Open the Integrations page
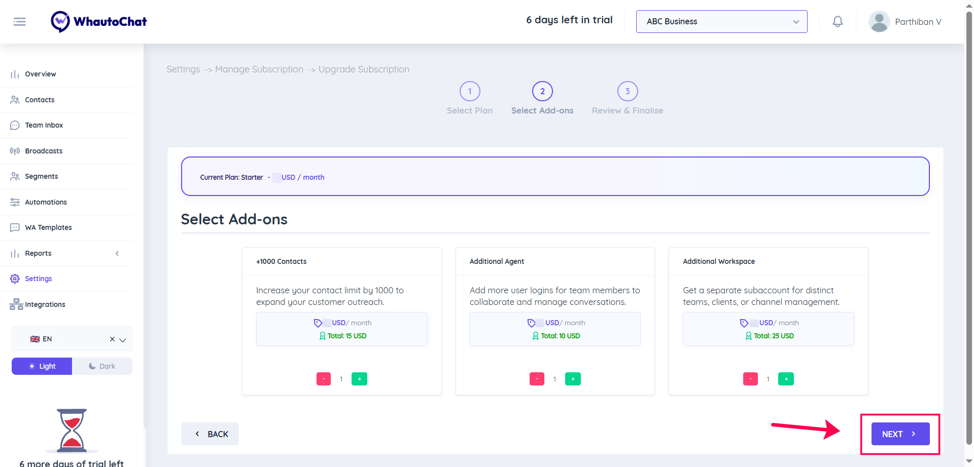The height and width of the screenshot is (467, 974). tap(45, 304)
